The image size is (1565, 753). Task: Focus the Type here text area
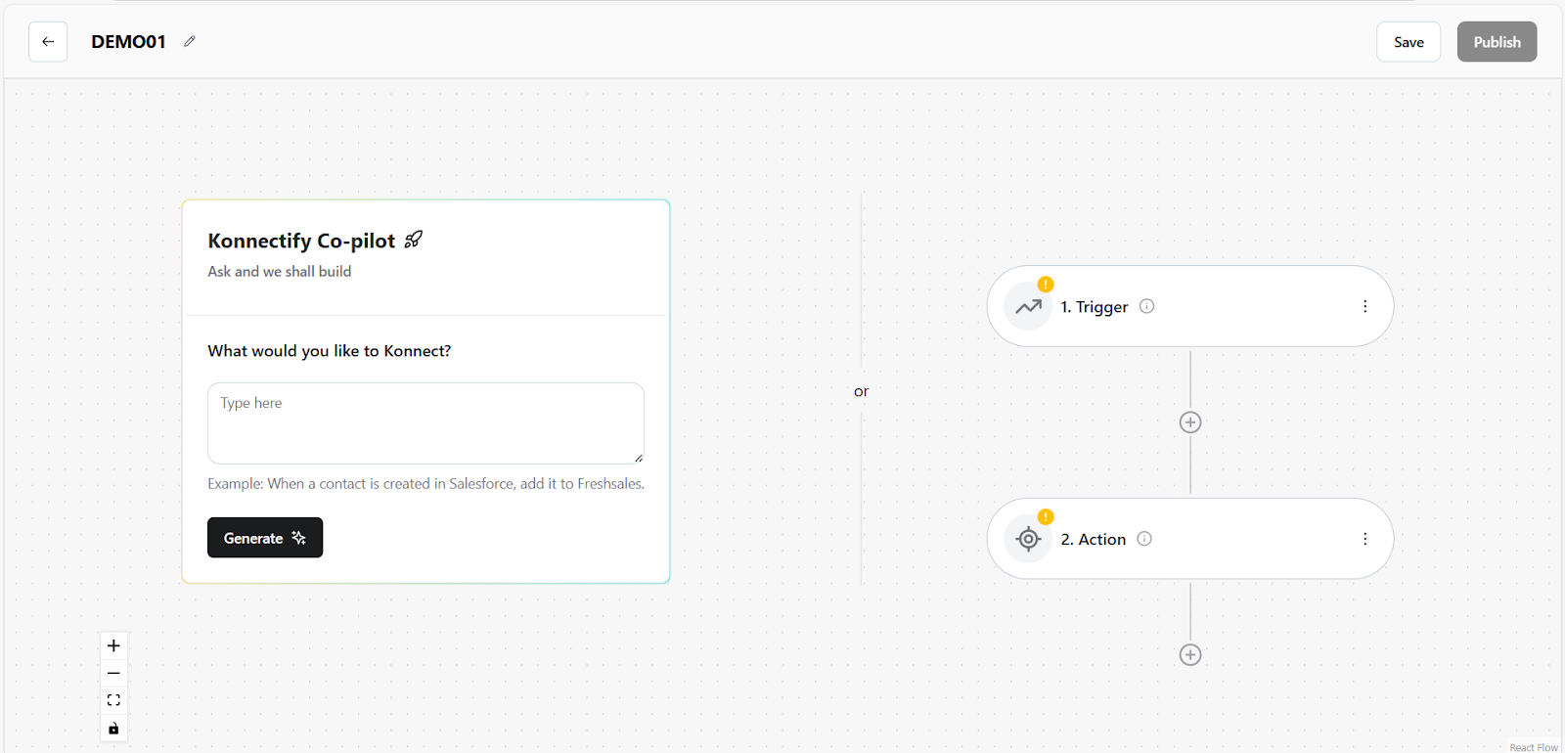(425, 423)
